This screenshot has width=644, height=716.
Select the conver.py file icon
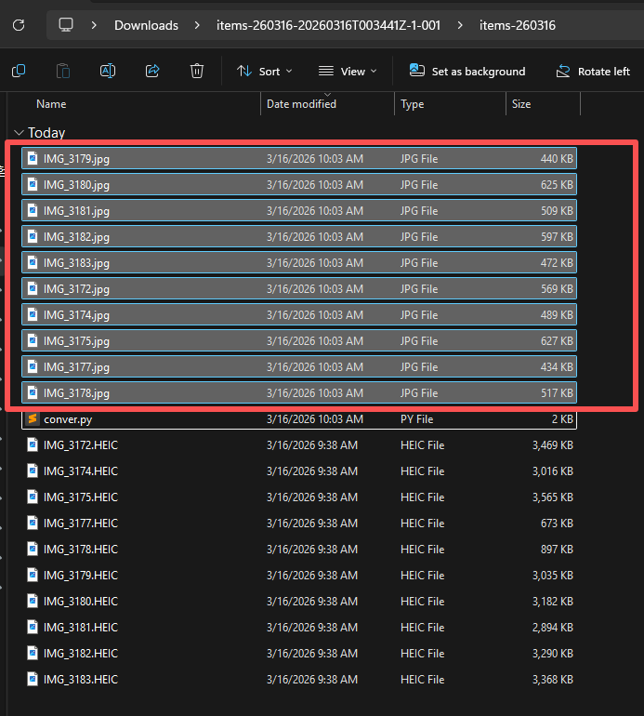click(x=33, y=419)
